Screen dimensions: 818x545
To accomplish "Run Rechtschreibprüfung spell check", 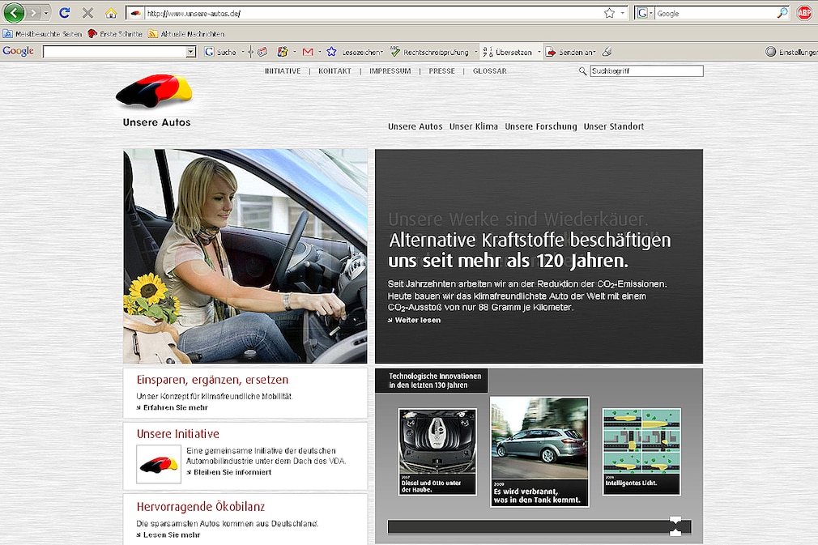I will (430, 52).
